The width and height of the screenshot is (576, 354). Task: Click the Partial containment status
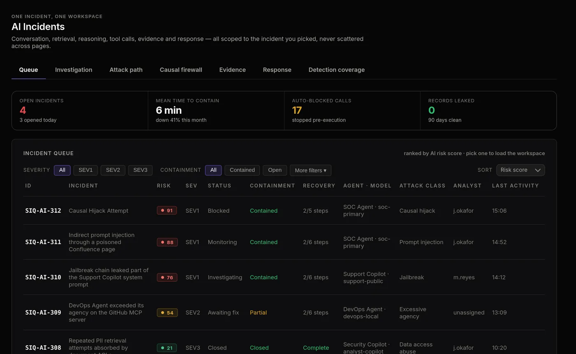click(x=258, y=313)
